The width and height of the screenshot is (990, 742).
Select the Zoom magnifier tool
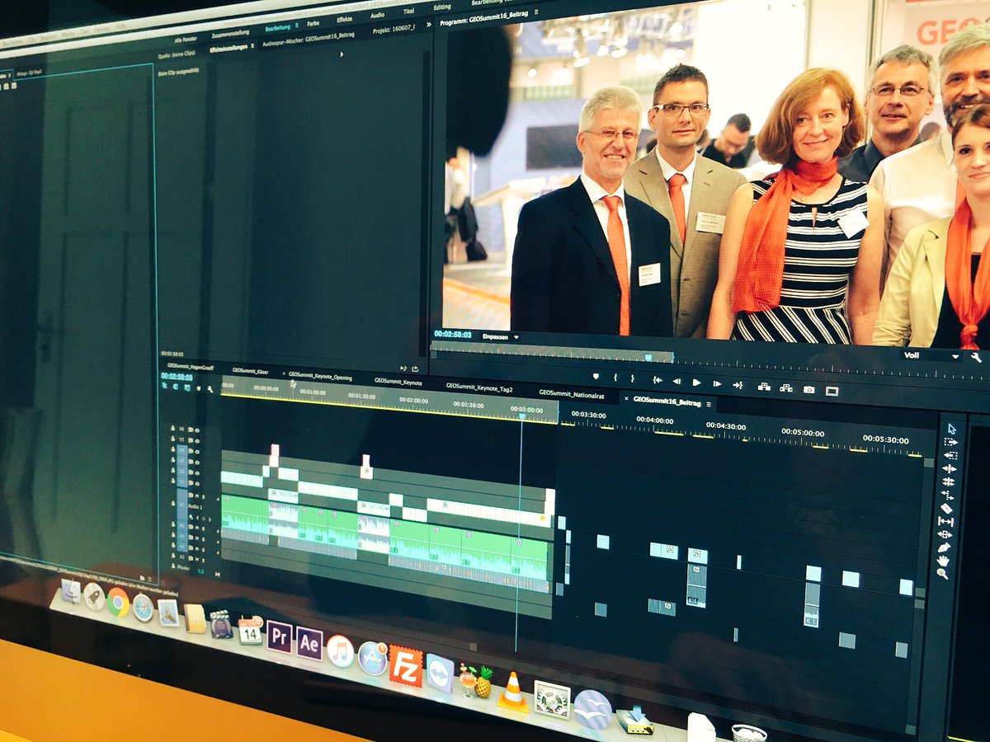(943, 573)
